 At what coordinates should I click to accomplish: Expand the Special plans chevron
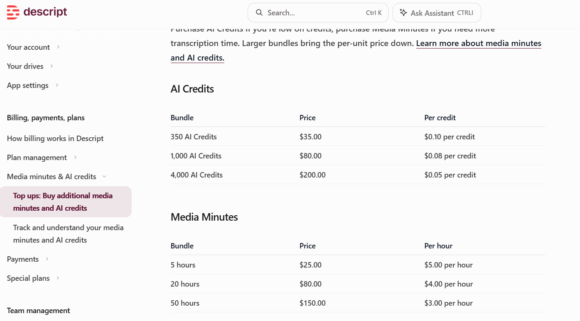click(x=58, y=278)
